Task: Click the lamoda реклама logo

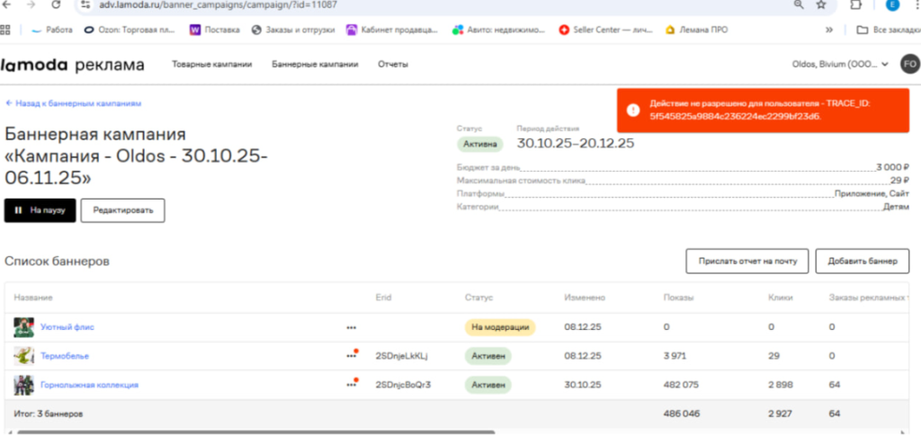Action: (x=72, y=65)
